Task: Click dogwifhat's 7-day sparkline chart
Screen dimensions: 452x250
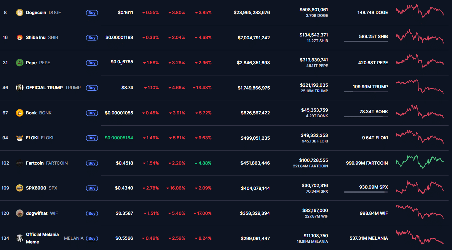Action: pos(419,212)
